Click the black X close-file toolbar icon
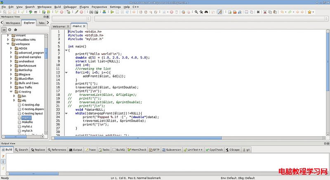 [x=258, y=12]
